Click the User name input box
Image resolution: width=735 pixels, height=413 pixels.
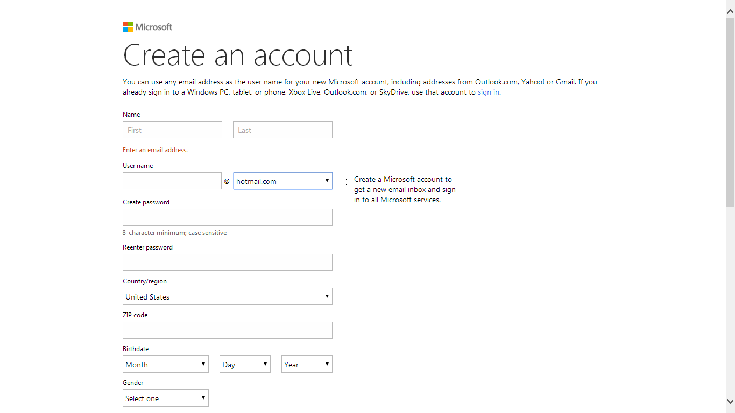tap(172, 181)
